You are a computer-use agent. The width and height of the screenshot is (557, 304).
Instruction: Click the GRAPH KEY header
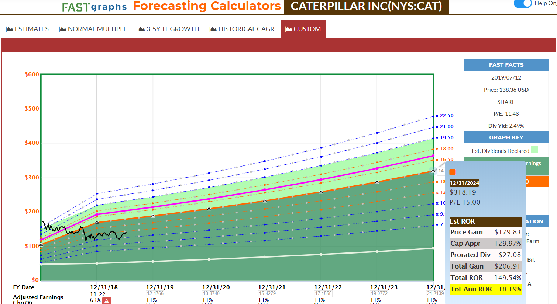[506, 137]
